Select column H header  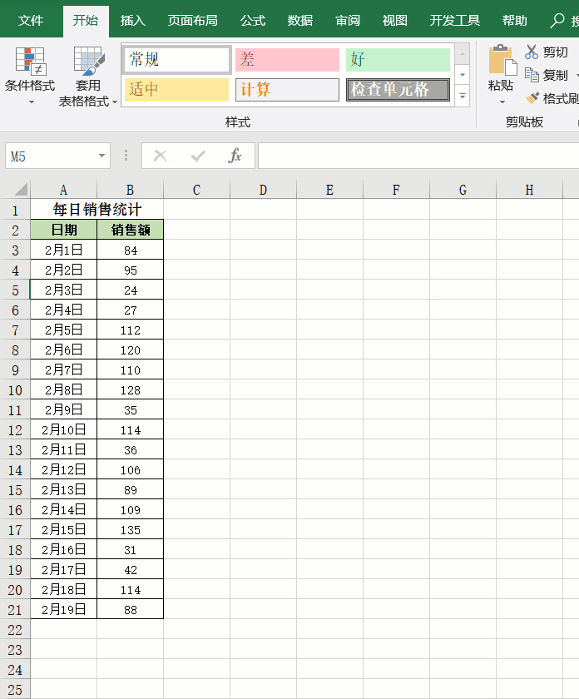[529, 190]
